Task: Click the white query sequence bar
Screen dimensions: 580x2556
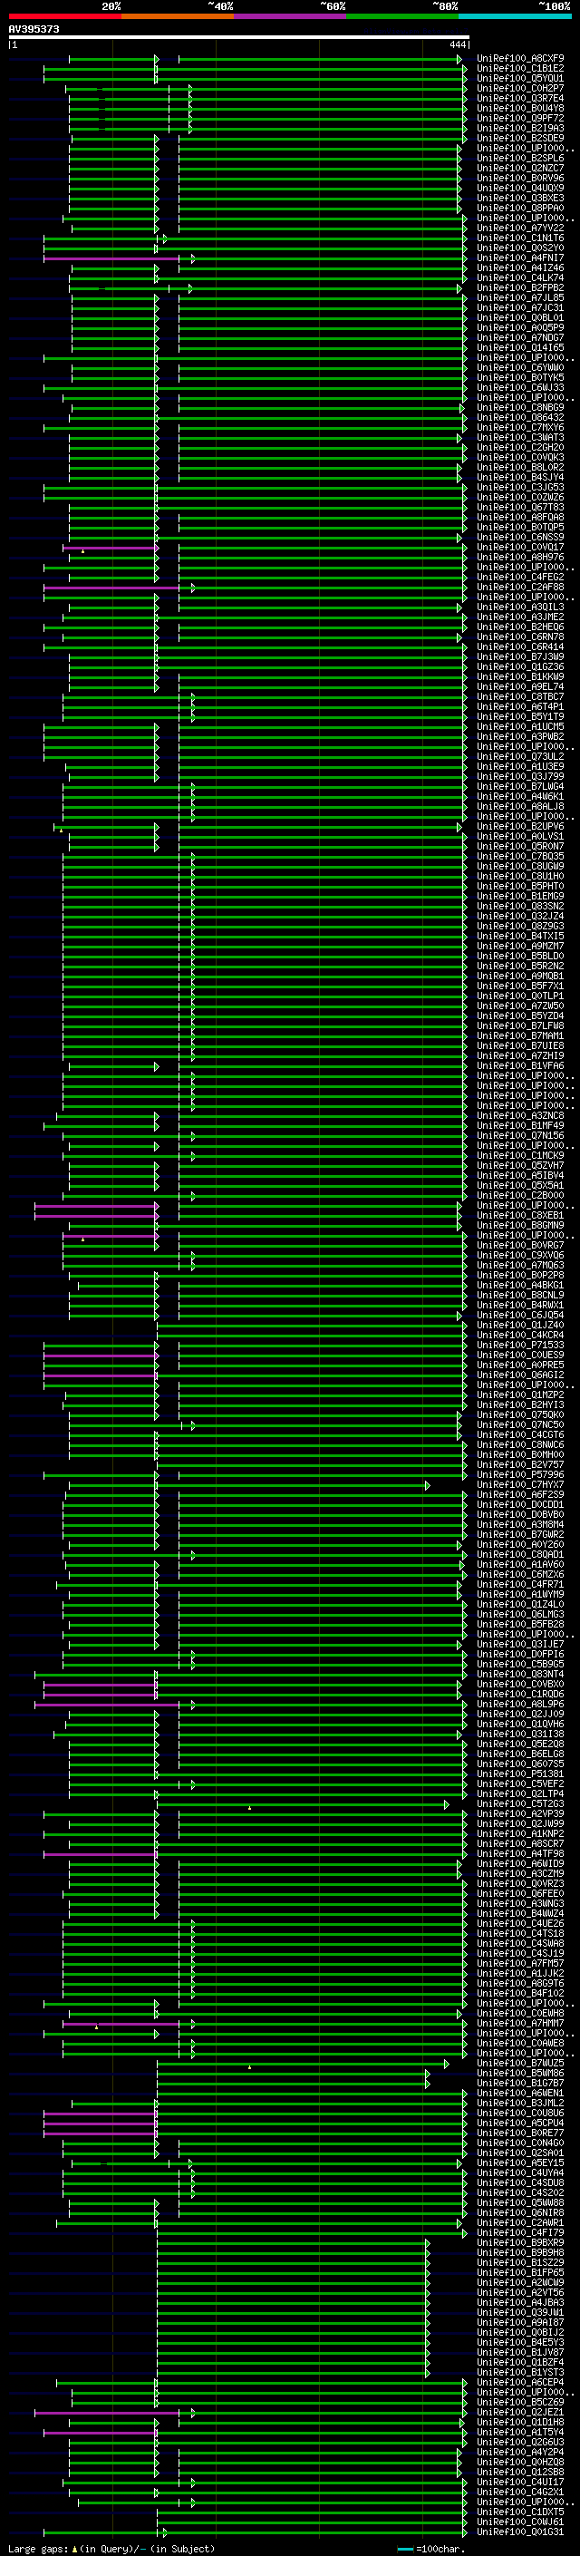Action: coord(239,38)
